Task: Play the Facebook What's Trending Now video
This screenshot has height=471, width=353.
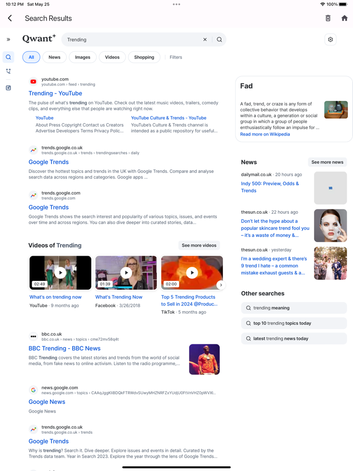Action: point(126,273)
